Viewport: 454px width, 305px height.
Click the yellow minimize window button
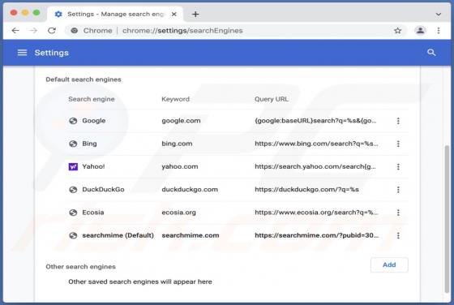pos(25,13)
